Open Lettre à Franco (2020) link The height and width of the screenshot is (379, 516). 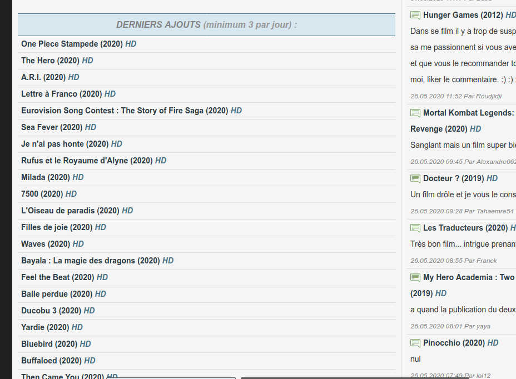point(68,94)
